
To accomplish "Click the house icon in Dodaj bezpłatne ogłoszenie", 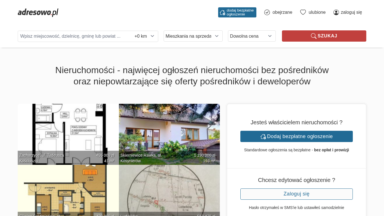I will click(x=263, y=136).
